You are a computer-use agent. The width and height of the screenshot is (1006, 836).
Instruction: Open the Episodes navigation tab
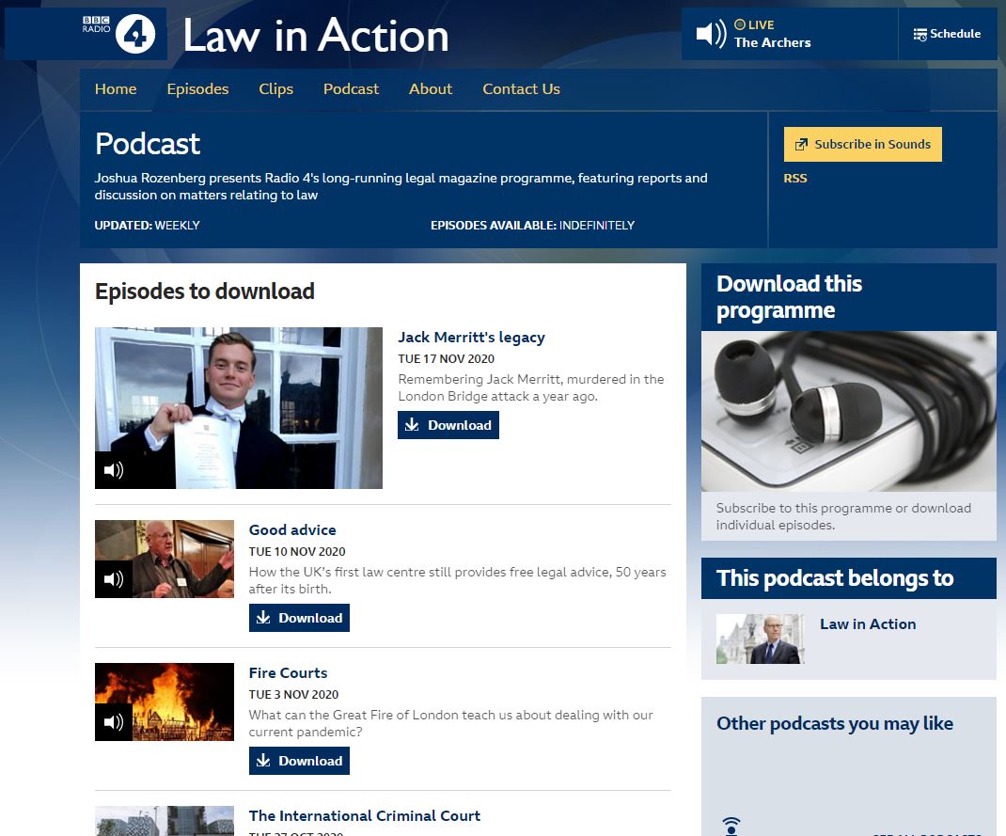click(197, 89)
